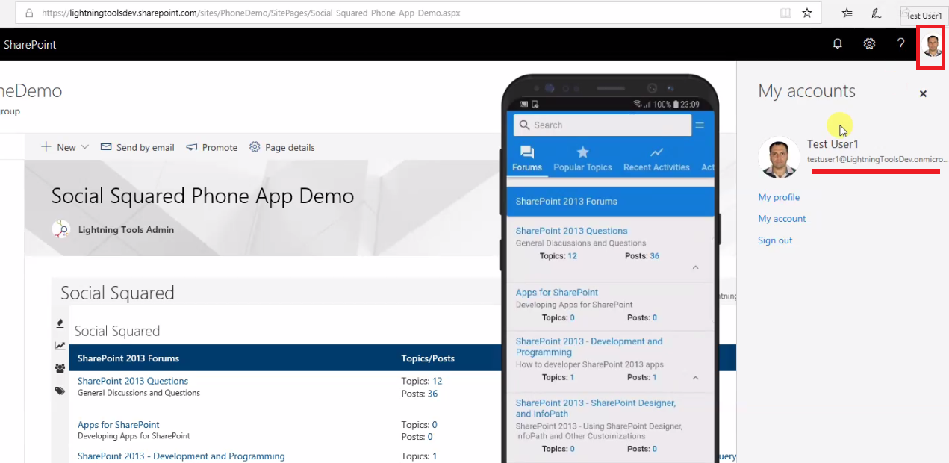Click the Social Squared Phone App Demo title

[203, 196]
